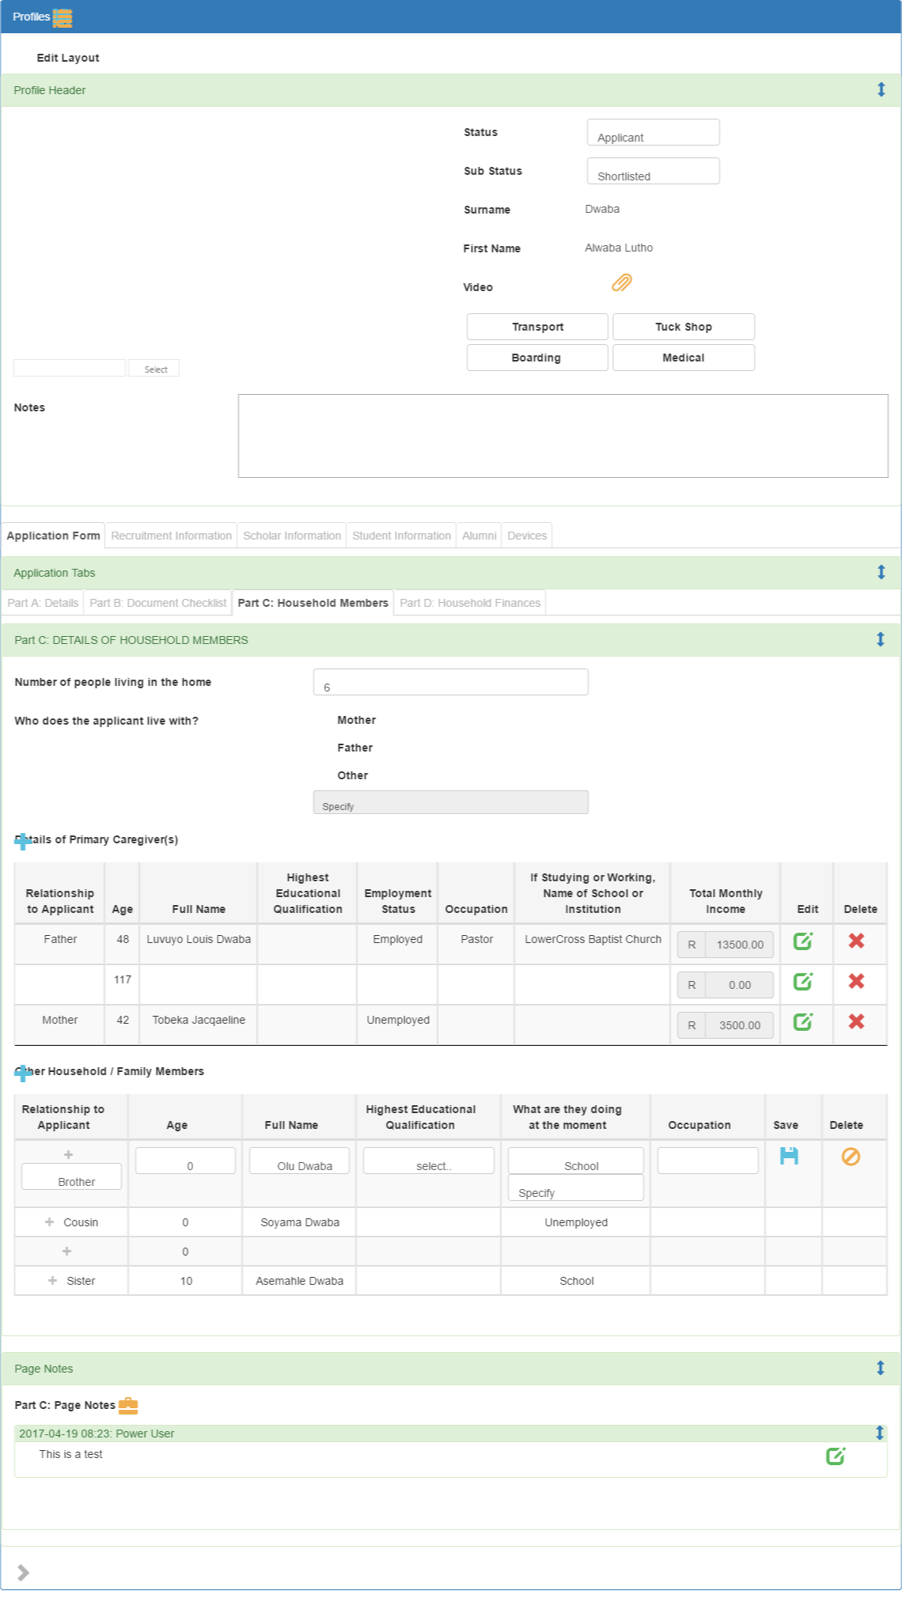
Task: Expand the Sister row plus icon
Action: (x=52, y=1281)
